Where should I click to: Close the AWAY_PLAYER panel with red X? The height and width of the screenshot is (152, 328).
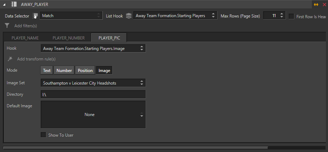324,5
